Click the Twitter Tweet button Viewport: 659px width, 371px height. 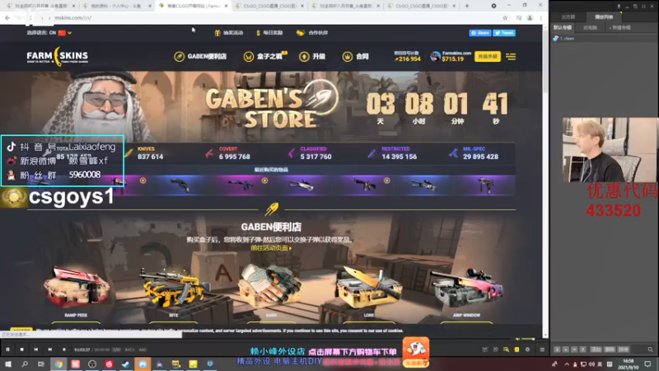pos(504,33)
